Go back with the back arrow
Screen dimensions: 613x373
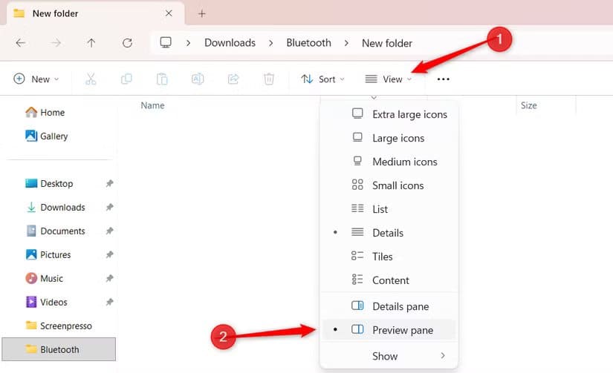21,42
